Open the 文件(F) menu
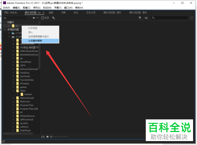The width and height of the screenshot is (197, 145). pyautogui.click(x=6, y=8)
